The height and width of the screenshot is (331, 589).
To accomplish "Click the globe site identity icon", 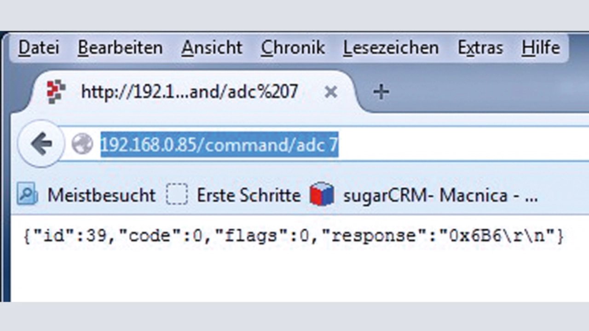I will [x=82, y=145].
